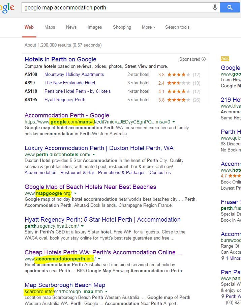Viewport: 241px width, 307px height.
Task: Click the Contact us sitelink
Action: pyautogui.click(x=160, y=172)
